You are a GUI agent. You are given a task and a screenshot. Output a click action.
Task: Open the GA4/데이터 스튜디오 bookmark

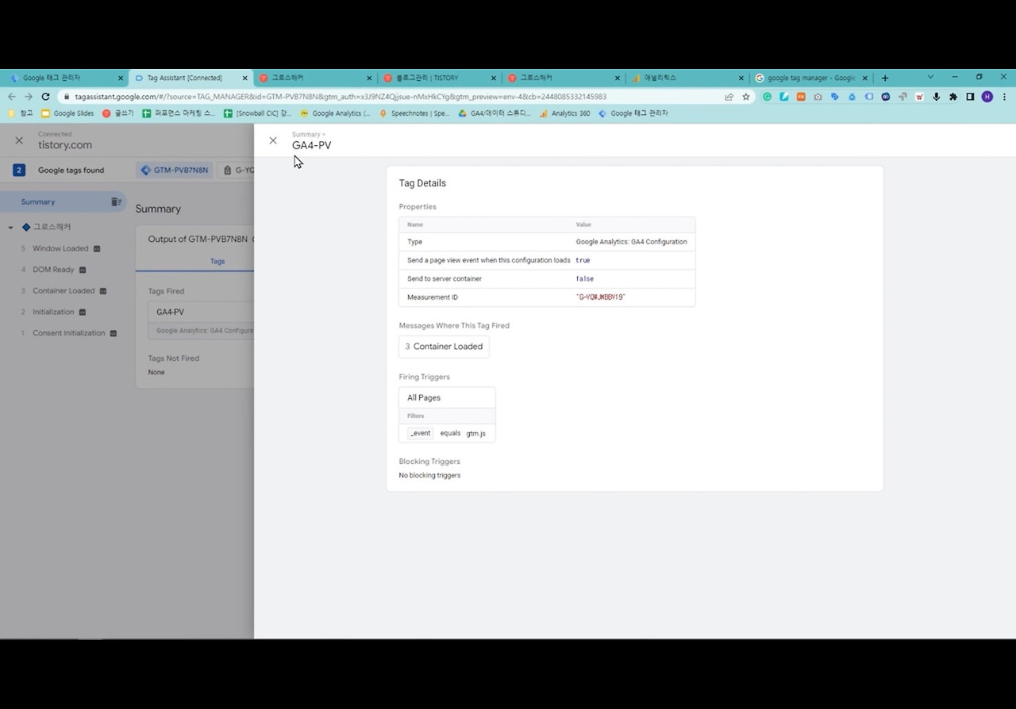495,113
